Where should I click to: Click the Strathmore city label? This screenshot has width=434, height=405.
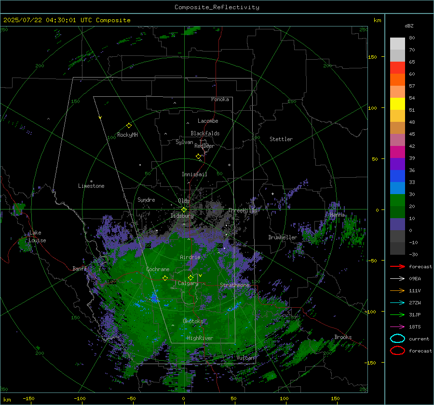coord(234,285)
